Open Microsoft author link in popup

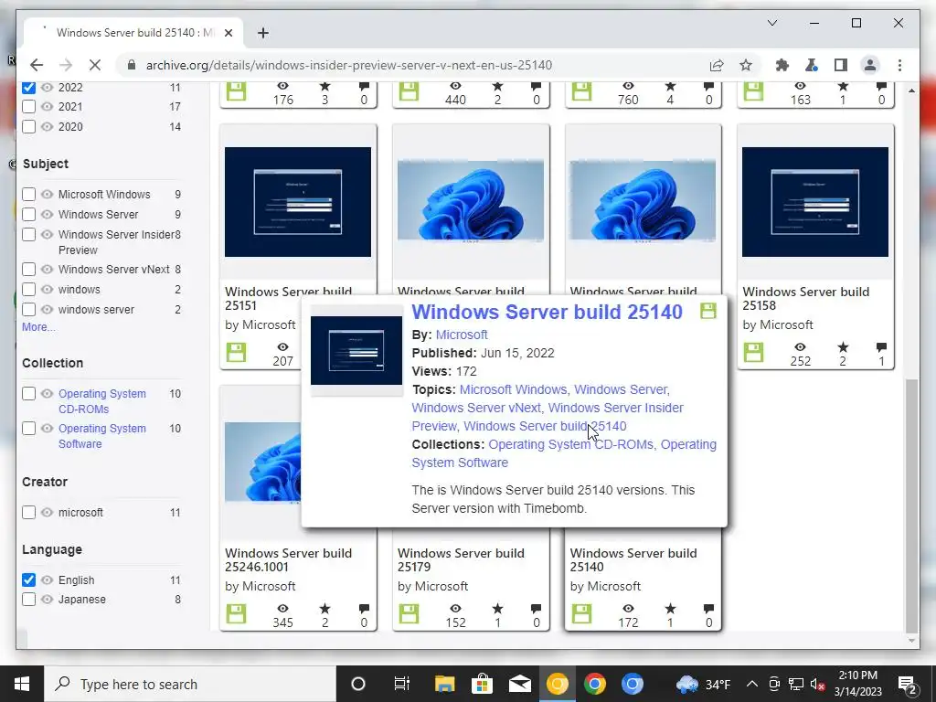(x=462, y=335)
